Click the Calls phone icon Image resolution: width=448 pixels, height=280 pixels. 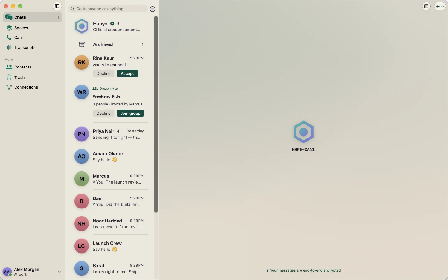click(x=9, y=37)
